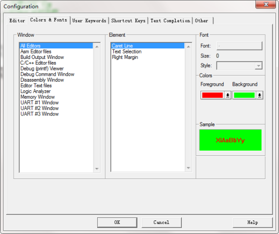Image resolution: width=279 pixels, height=234 pixels.
Task: Select Build Output Window
Action: point(56,57)
